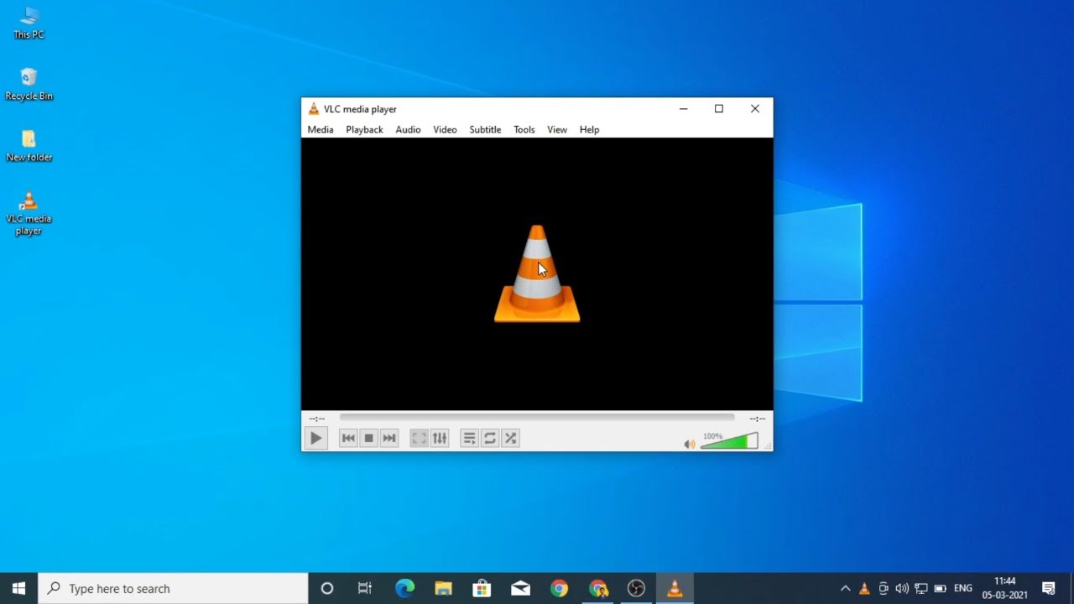The height and width of the screenshot is (604, 1074).
Task: Toggle random shuffle playback
Action: 510,438
